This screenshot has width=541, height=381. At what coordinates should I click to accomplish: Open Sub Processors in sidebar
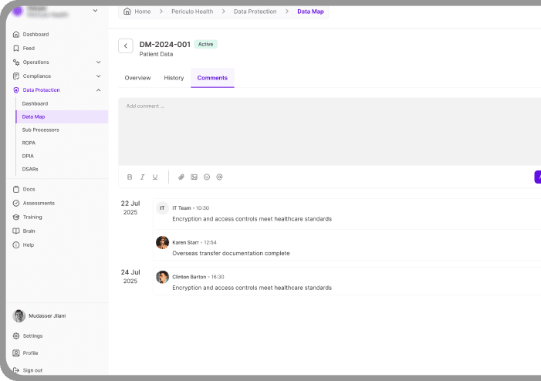(x=40, y=130)
